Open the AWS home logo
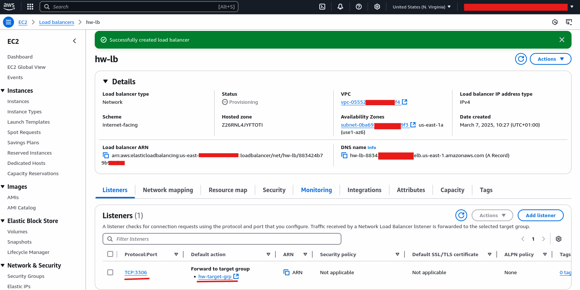 [x=9, y=7]
